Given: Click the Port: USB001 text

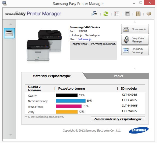Looking at the screenshot, I should click(78, 31).
